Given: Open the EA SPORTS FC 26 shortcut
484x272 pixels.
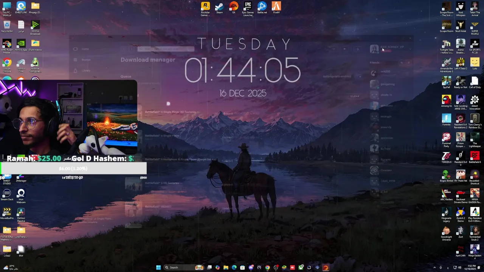Looking at the screenshot, I should pos(475,46).
